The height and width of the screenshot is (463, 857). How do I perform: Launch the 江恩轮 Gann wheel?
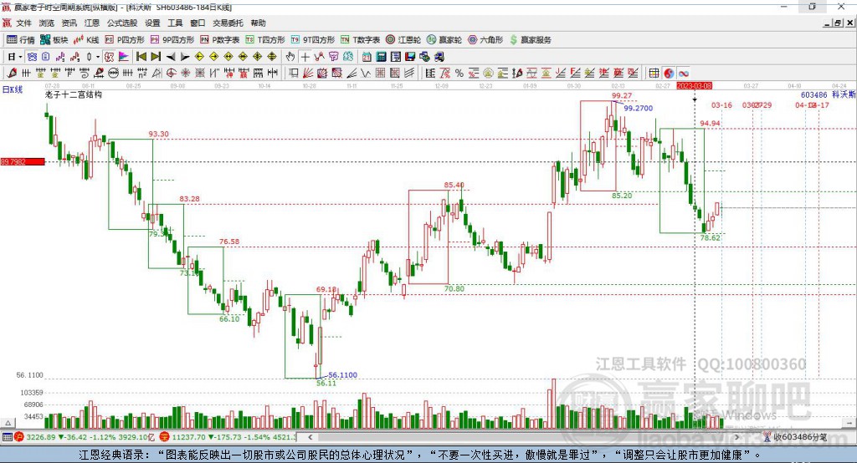[403, 40]
